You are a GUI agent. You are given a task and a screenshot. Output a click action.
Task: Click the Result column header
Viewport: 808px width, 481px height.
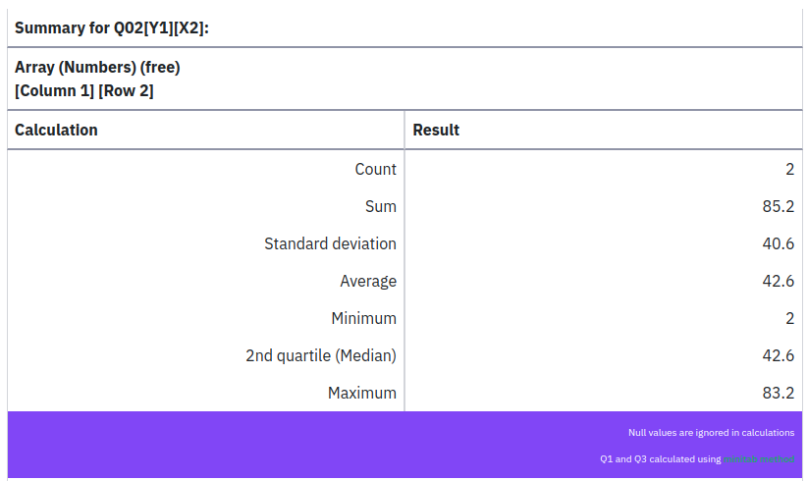[x=436, y=130]
